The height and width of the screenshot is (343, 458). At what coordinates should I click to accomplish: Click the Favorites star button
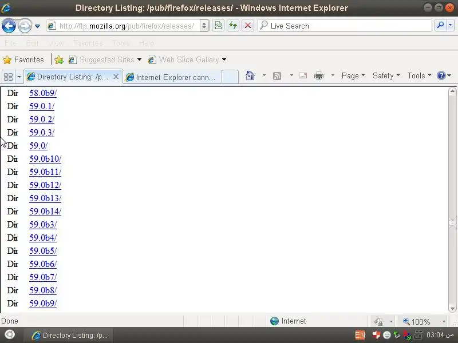tap(23, 60)
